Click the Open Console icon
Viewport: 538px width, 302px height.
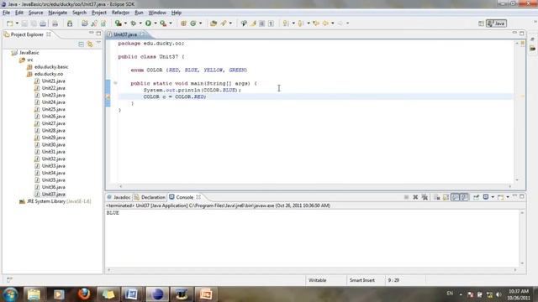click(501, 197)
